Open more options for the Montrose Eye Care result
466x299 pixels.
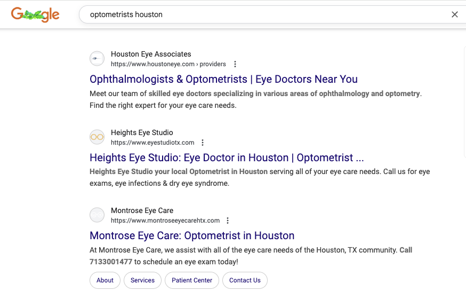coord(228,221)
